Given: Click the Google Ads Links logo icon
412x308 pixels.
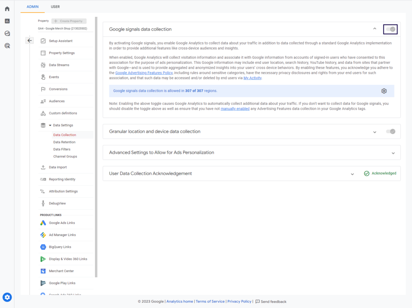Looking at the screenshot, I should pos(43,223).
